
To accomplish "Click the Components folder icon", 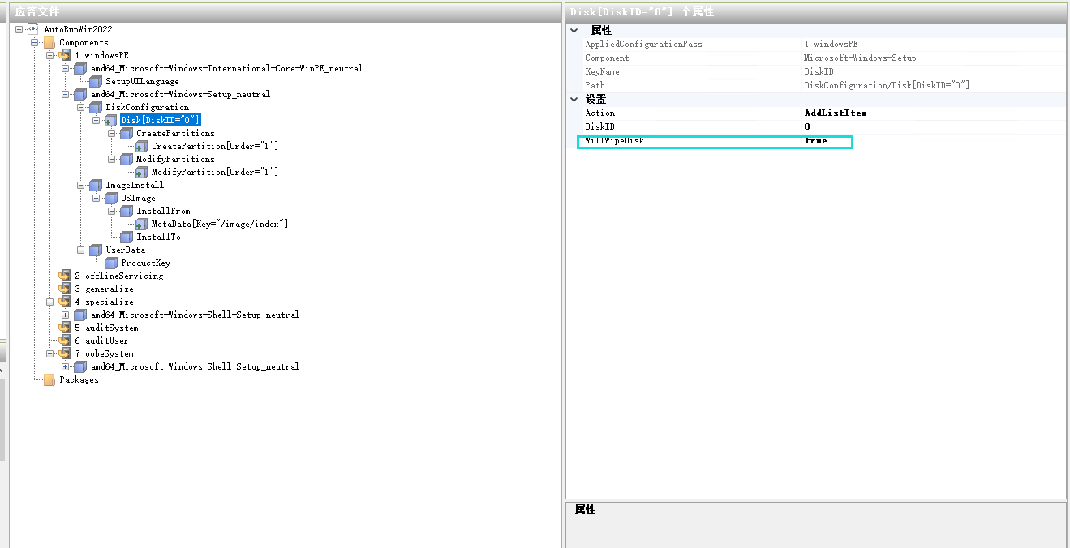I will 49,42.
